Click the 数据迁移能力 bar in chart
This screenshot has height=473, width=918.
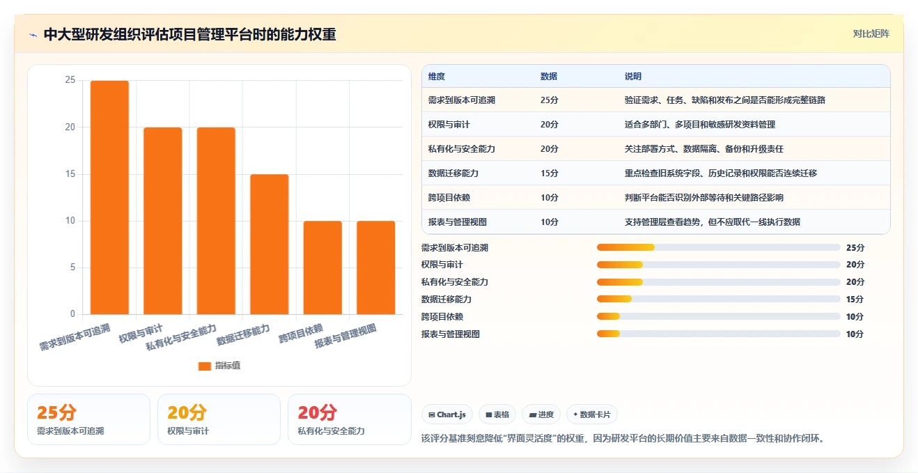coord(270,244)
